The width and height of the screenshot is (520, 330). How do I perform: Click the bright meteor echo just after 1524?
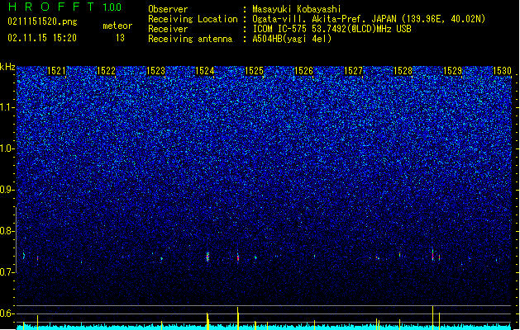(208, 257)
